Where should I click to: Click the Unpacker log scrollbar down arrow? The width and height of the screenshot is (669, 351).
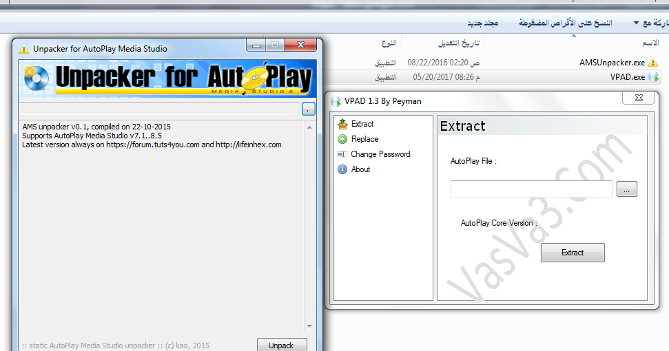tap(309, 326)
